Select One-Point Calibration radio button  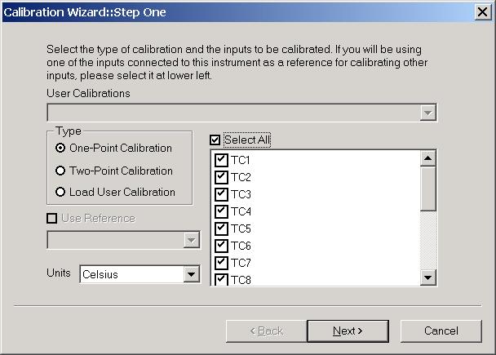(x=60, y=148)
